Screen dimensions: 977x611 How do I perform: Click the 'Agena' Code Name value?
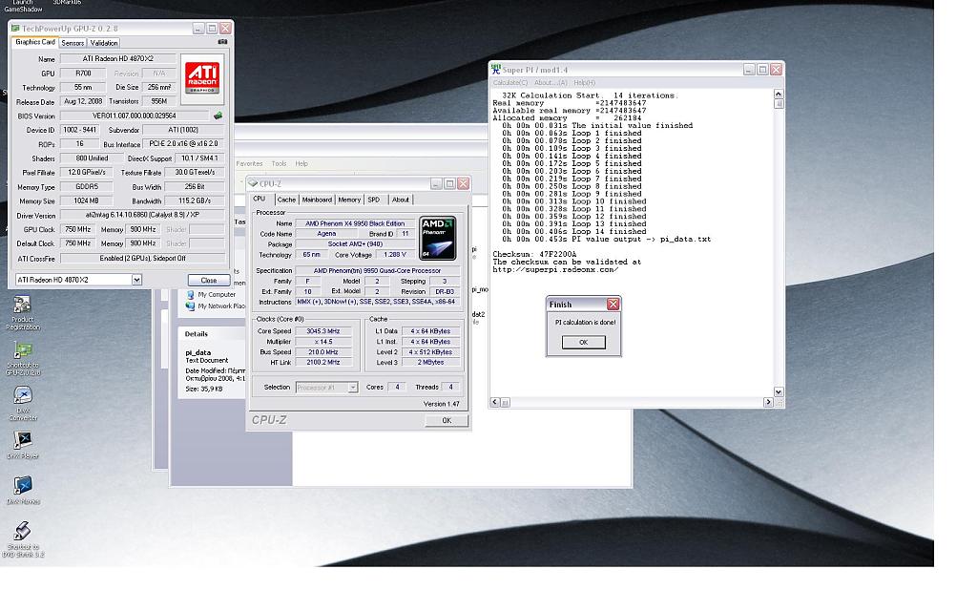pos(326,234)
